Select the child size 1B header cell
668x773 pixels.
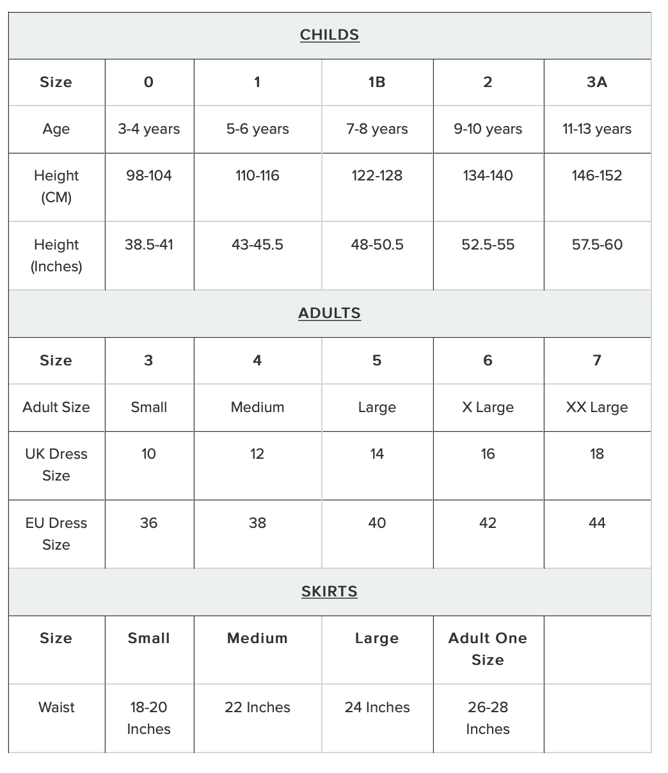tap(377, 82)
